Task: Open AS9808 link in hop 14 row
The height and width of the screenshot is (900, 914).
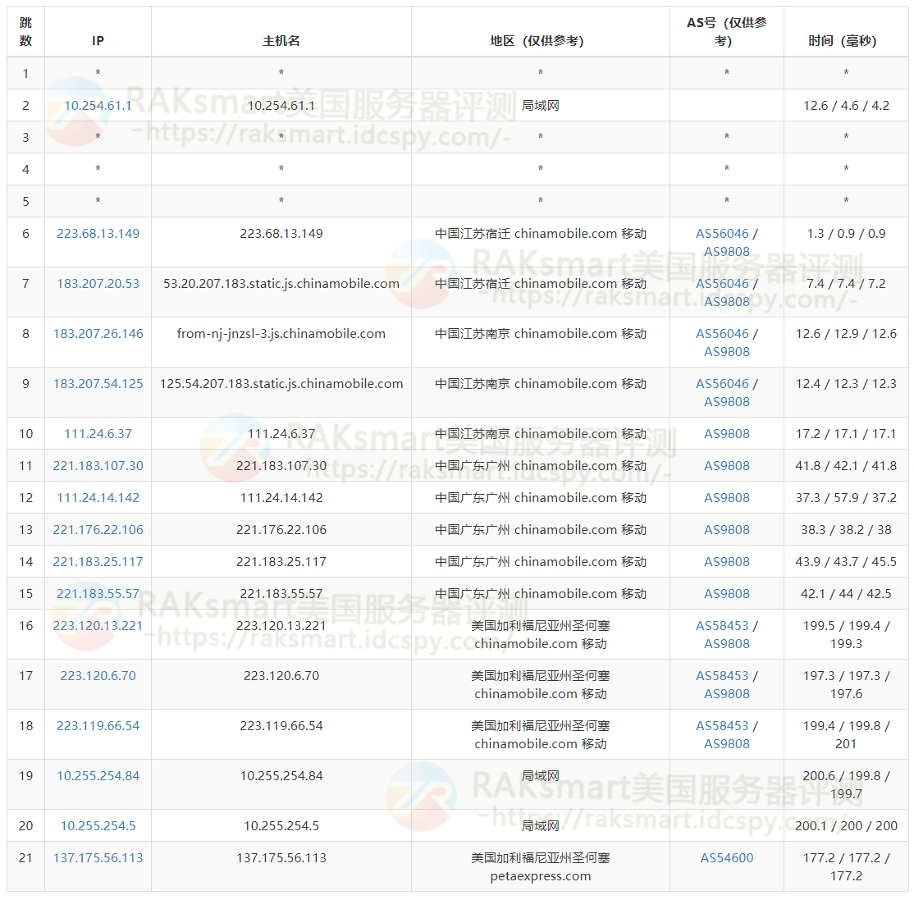Action: (727, 563)
